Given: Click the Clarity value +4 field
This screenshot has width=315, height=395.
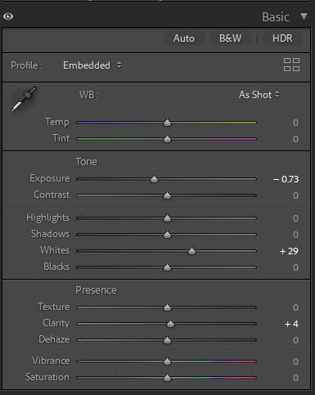Looking at the screenshot, I should (x=291, y=324).
